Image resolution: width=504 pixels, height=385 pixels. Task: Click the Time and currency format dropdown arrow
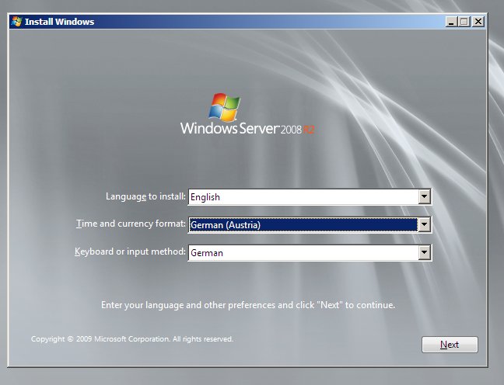click(x=425, y=224)
